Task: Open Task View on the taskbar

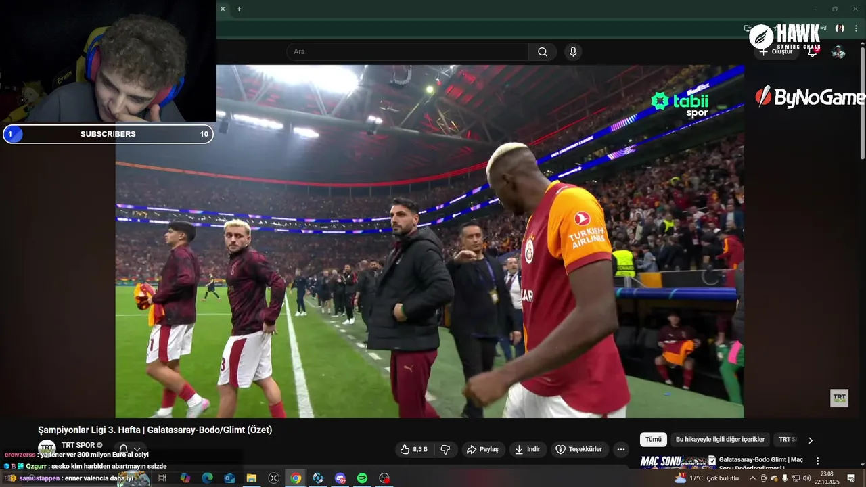Action: tap(162, 478)
